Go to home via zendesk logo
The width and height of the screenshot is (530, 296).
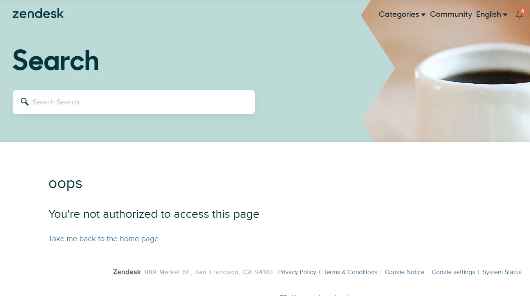tap(38, 14)
